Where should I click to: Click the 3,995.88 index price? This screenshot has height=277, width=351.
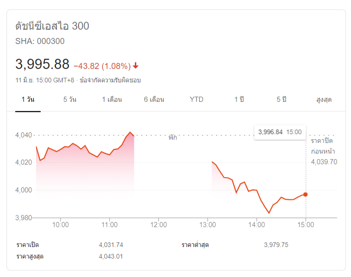42,64
